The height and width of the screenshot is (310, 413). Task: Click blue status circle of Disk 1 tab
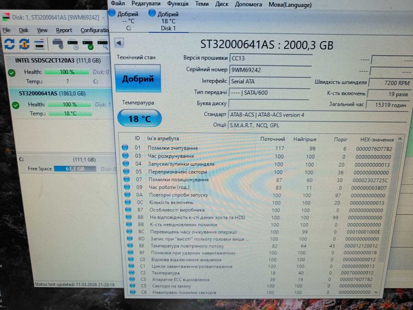[152, 13]
